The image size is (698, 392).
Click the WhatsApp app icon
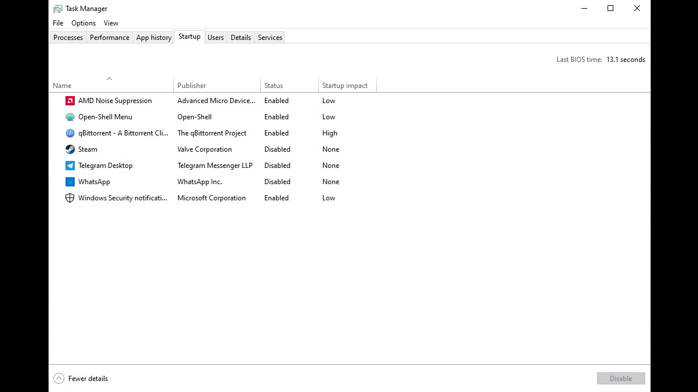point(70,182)
